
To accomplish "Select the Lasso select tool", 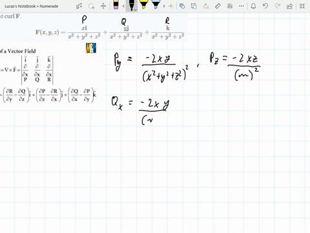I will click(92, 6).
